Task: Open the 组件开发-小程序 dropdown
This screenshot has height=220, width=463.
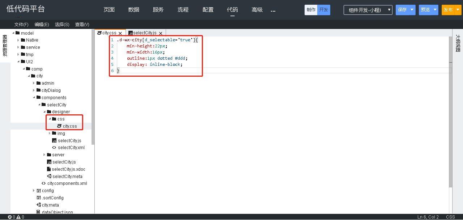Action: pyautogui.click(x=368, y=10)
